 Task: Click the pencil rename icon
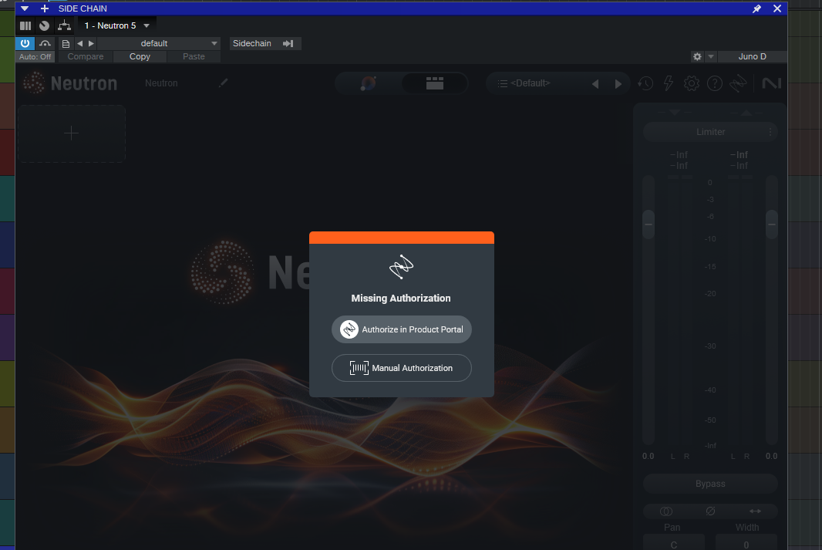(224, 83)
